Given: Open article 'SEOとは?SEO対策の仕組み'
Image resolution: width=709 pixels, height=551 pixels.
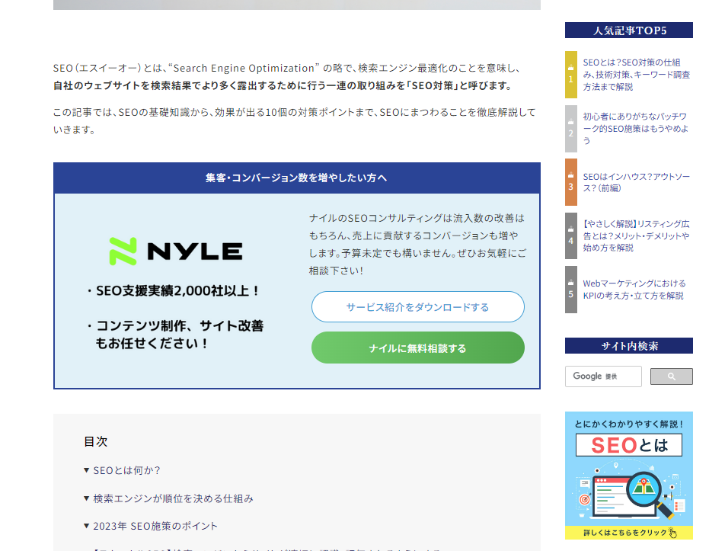Looking at the screenshot, I should pyautogui.click(x=636, y=75).
